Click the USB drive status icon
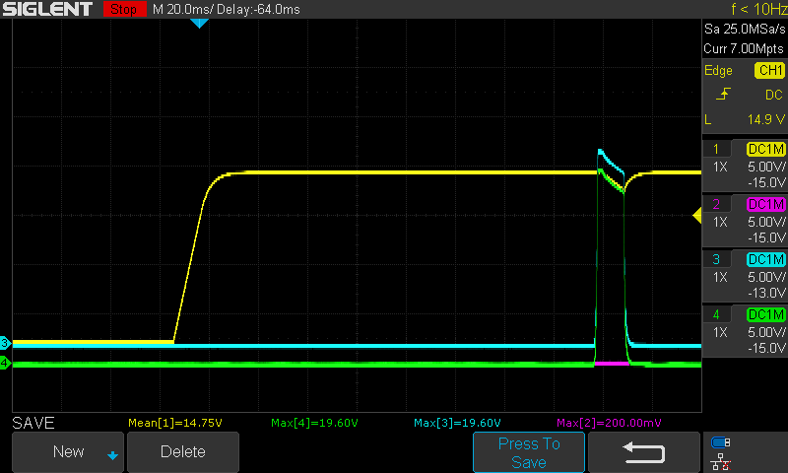 tap(721, 442)
